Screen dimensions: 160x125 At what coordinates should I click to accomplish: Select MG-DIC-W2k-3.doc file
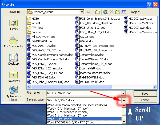(139, 23)
